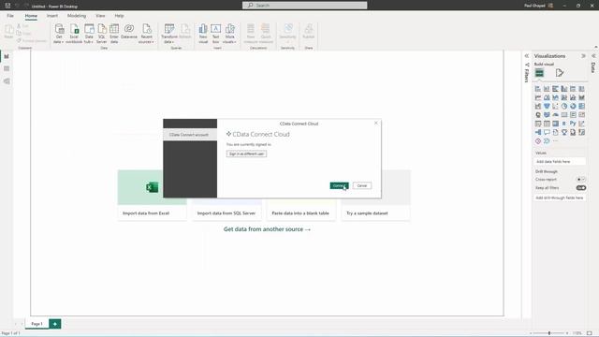Click Try a sample dataset card

click(x=375, y=196)
